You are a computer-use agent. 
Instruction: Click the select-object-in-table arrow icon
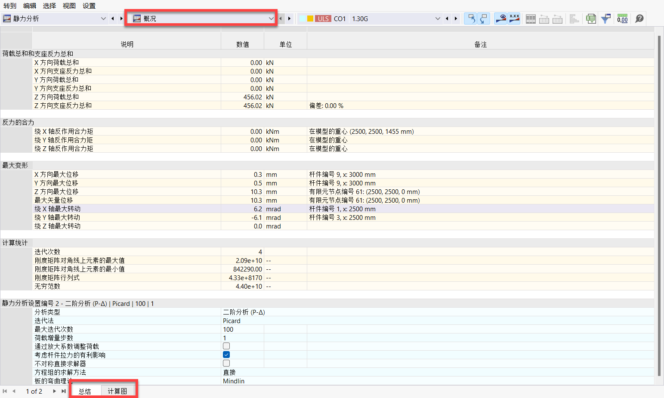click(x=470, y=19)
